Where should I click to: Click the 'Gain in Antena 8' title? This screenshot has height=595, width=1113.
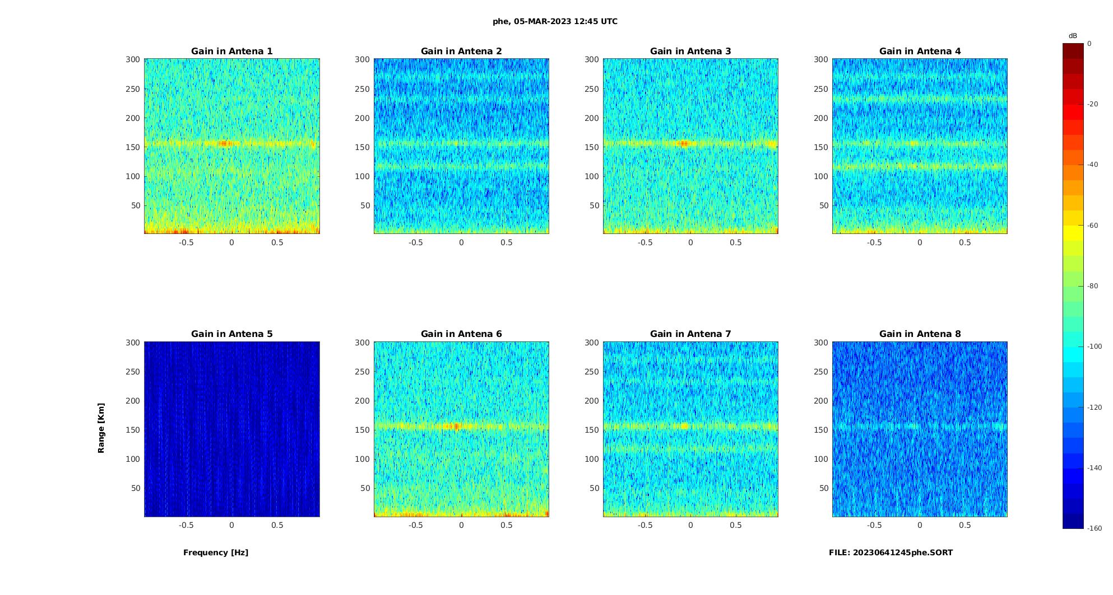[x=920, y=334]
